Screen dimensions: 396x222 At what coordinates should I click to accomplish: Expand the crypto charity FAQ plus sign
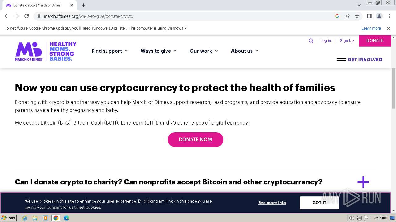pos(363,182)
